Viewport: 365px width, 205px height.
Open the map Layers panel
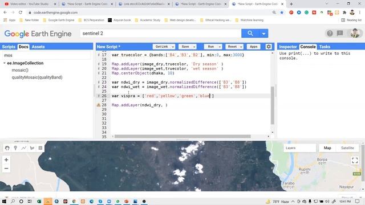pos(299,148)
